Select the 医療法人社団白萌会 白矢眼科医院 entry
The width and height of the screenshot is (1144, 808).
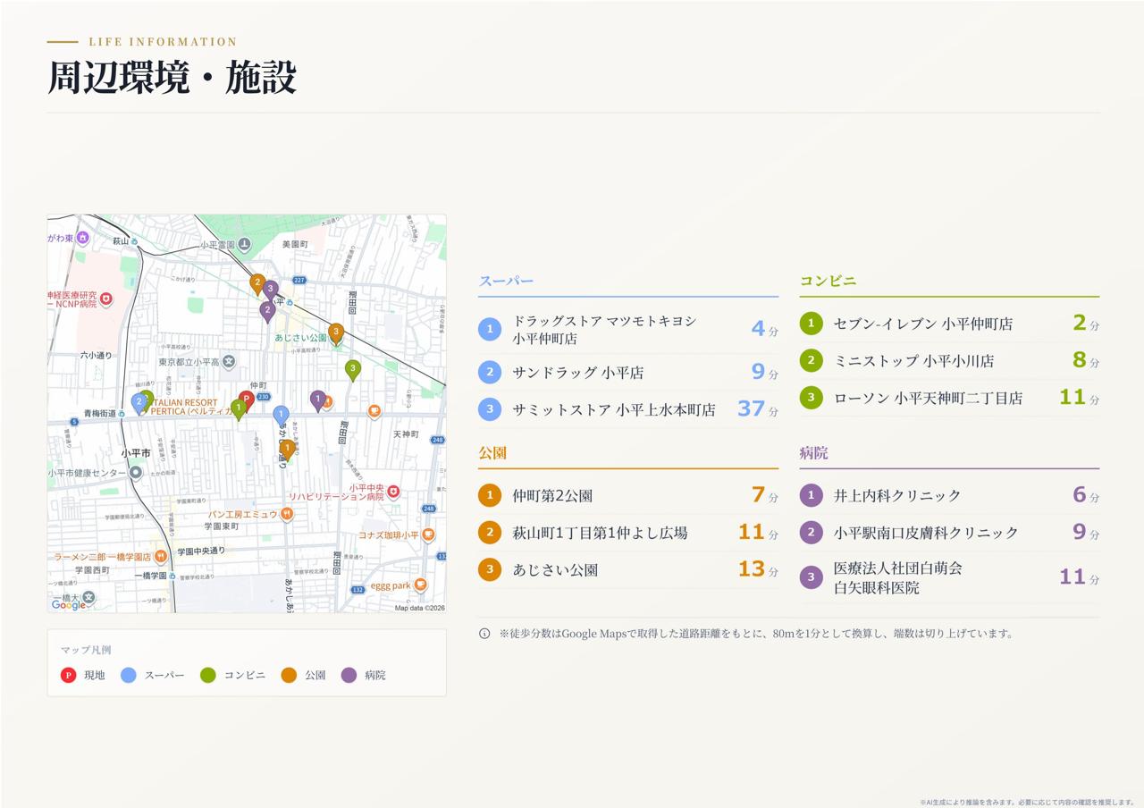point(949,577)
